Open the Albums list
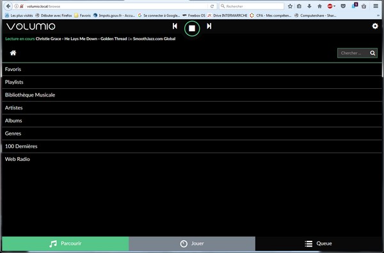This screenshot has width=384, height=253. (192, 121)
